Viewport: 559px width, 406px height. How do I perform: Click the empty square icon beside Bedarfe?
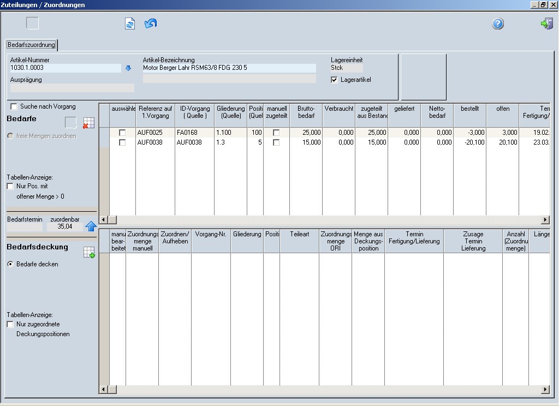70,123
